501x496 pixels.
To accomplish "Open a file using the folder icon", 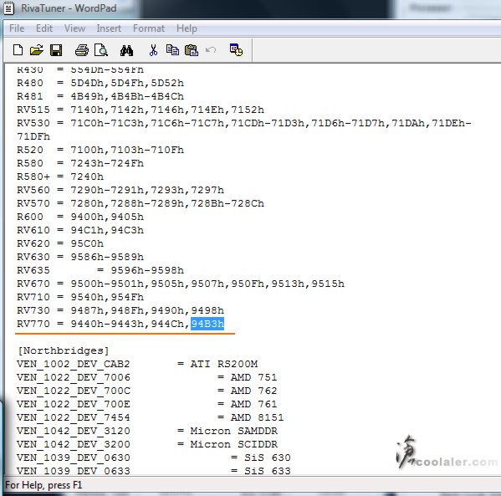I will point(37,50).
